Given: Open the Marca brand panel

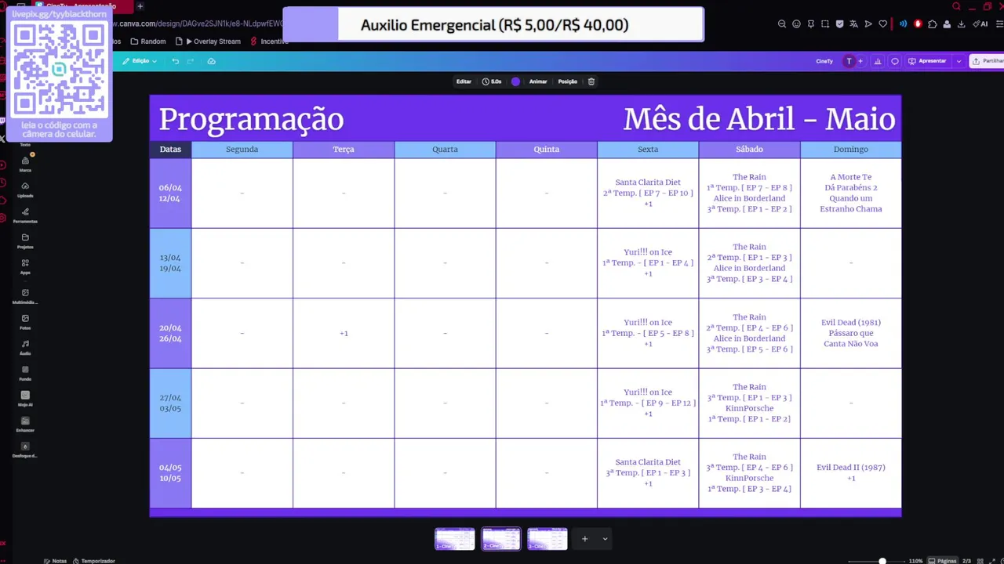Looking at the screenshot, I should click(x=25, y=164).
